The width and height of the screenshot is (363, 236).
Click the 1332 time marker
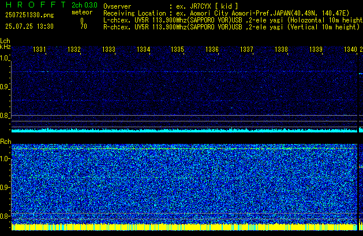74,50
